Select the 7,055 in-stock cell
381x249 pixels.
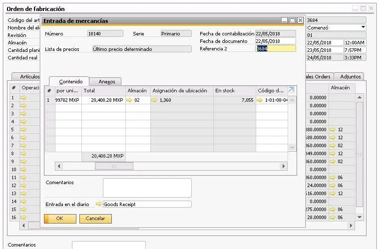click(x=235, y=100)
